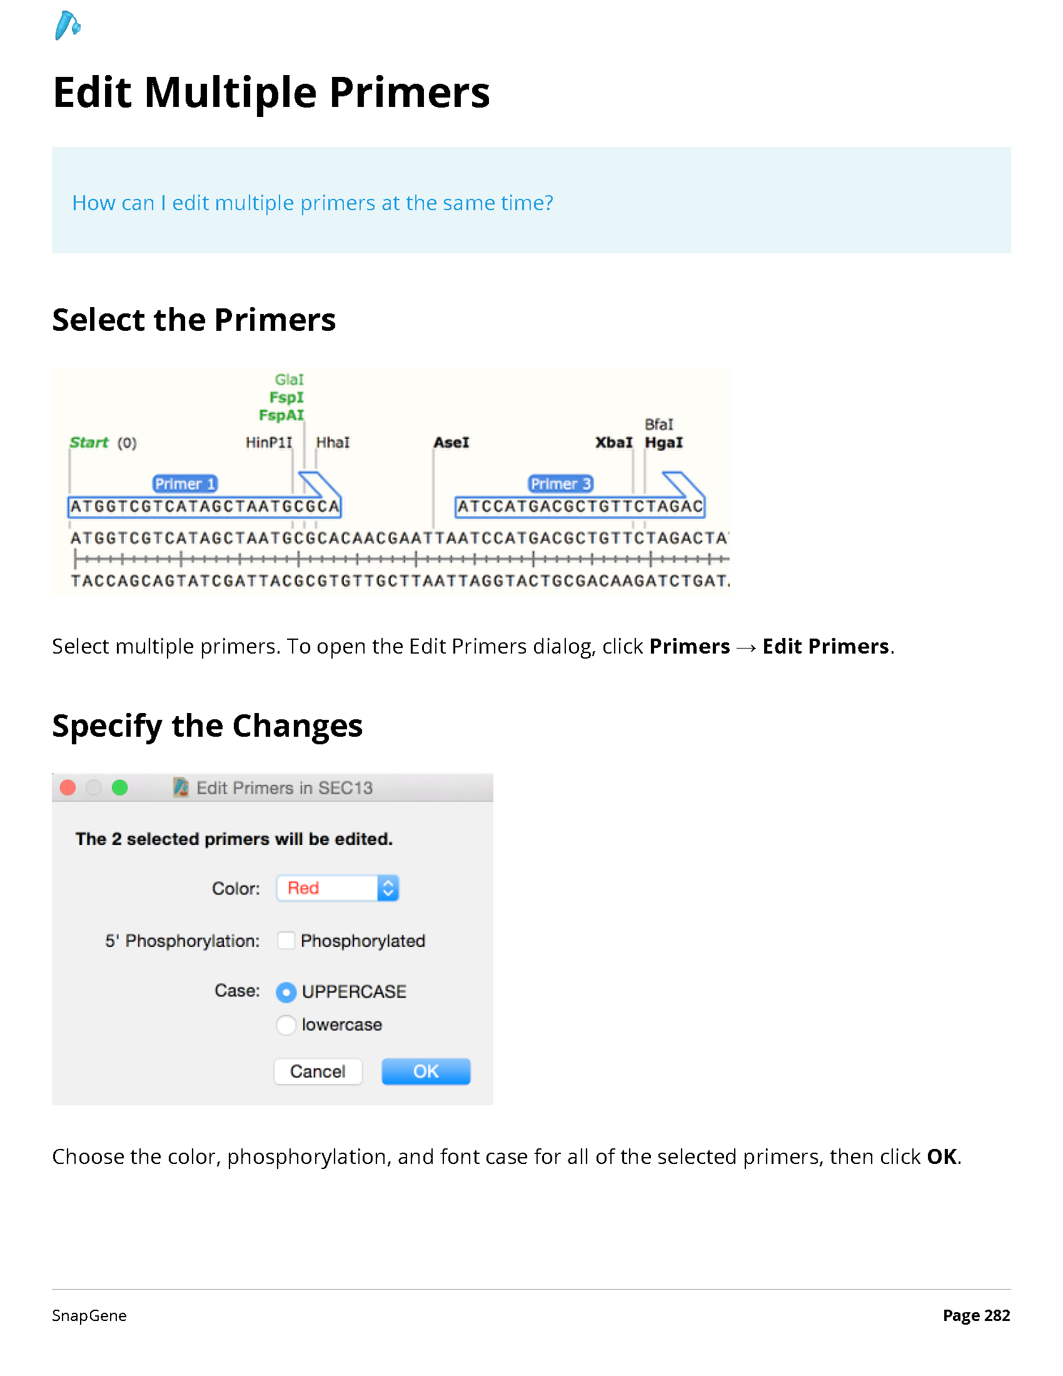Click the SnapGene icon in dialog title bar
This screenshot has width=1063, height=1376.
181,787
